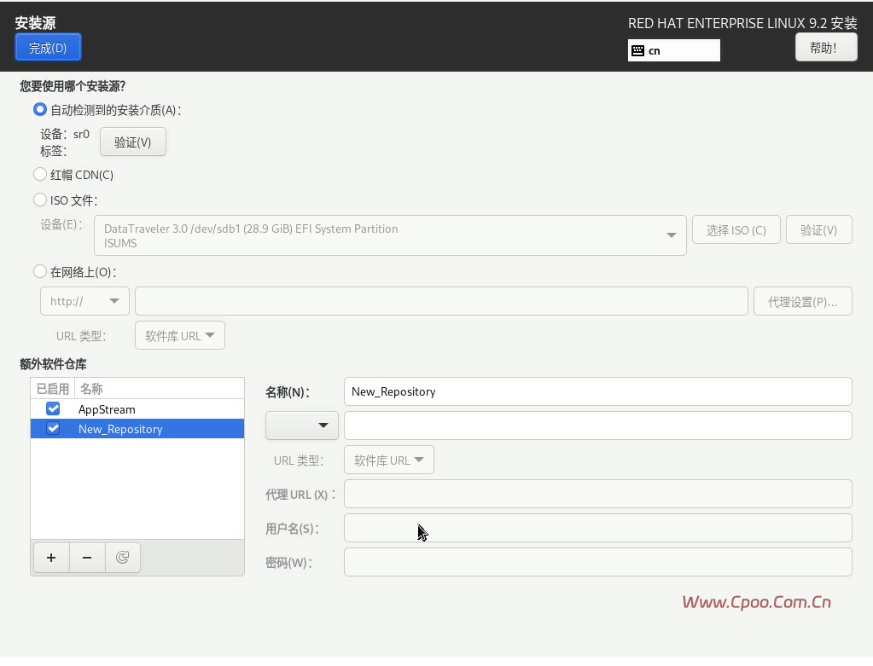Click the 密码(W) password field
This screenshot has width=873, height=666.
(x=598, y=563)
